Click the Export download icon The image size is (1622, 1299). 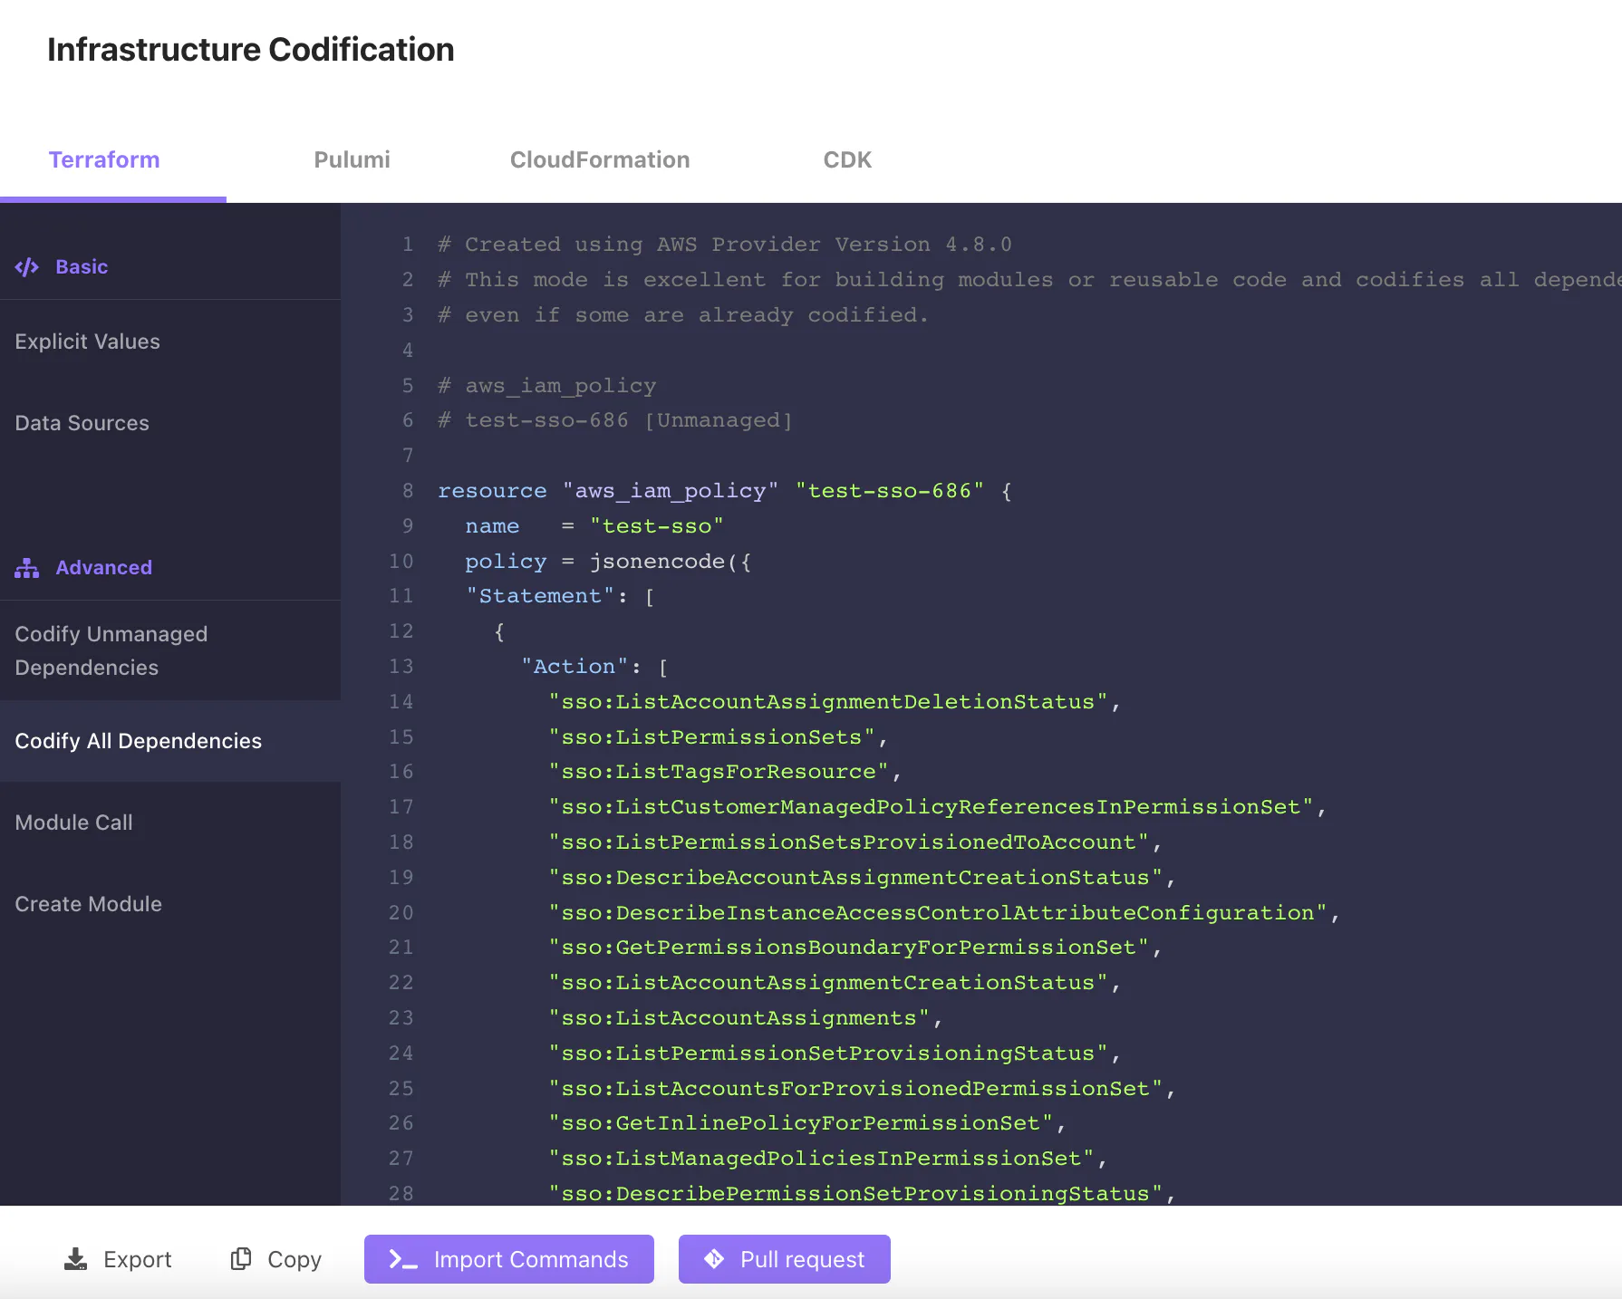(76, 1259)
